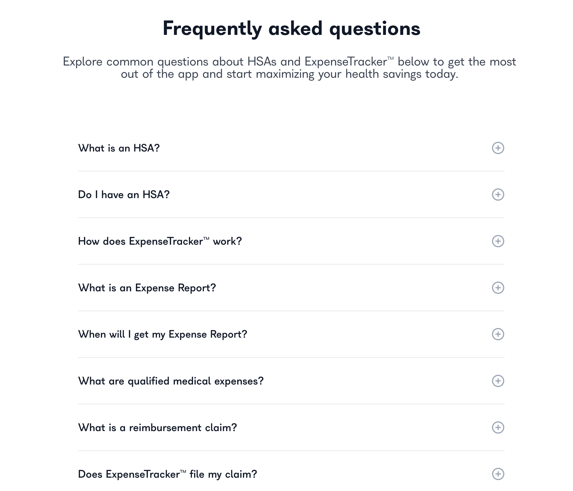Open the 'What is a reimbursement claim?' question

tap(158, 428)
